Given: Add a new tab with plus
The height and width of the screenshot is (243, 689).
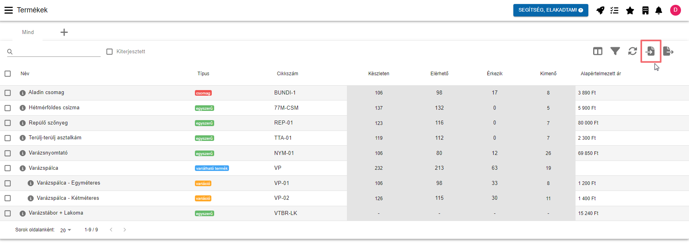Looking at the screenshot, I should [64, 32].
